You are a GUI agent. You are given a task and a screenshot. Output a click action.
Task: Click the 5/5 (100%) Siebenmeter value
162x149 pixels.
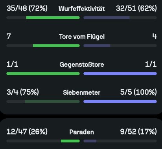(138, 92)
